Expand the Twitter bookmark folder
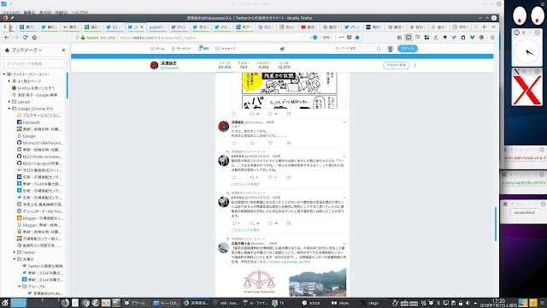This screenshot has height=308, width=547. click(15, 252)
